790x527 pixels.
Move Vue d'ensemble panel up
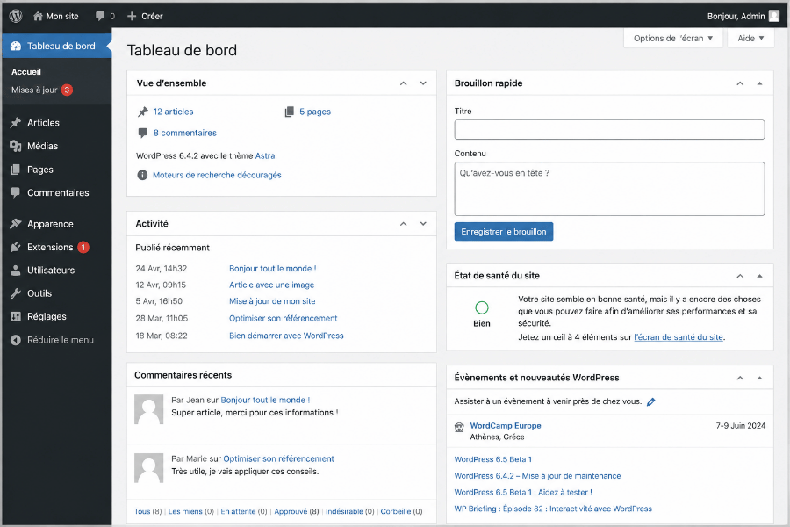tap(404, 83)
